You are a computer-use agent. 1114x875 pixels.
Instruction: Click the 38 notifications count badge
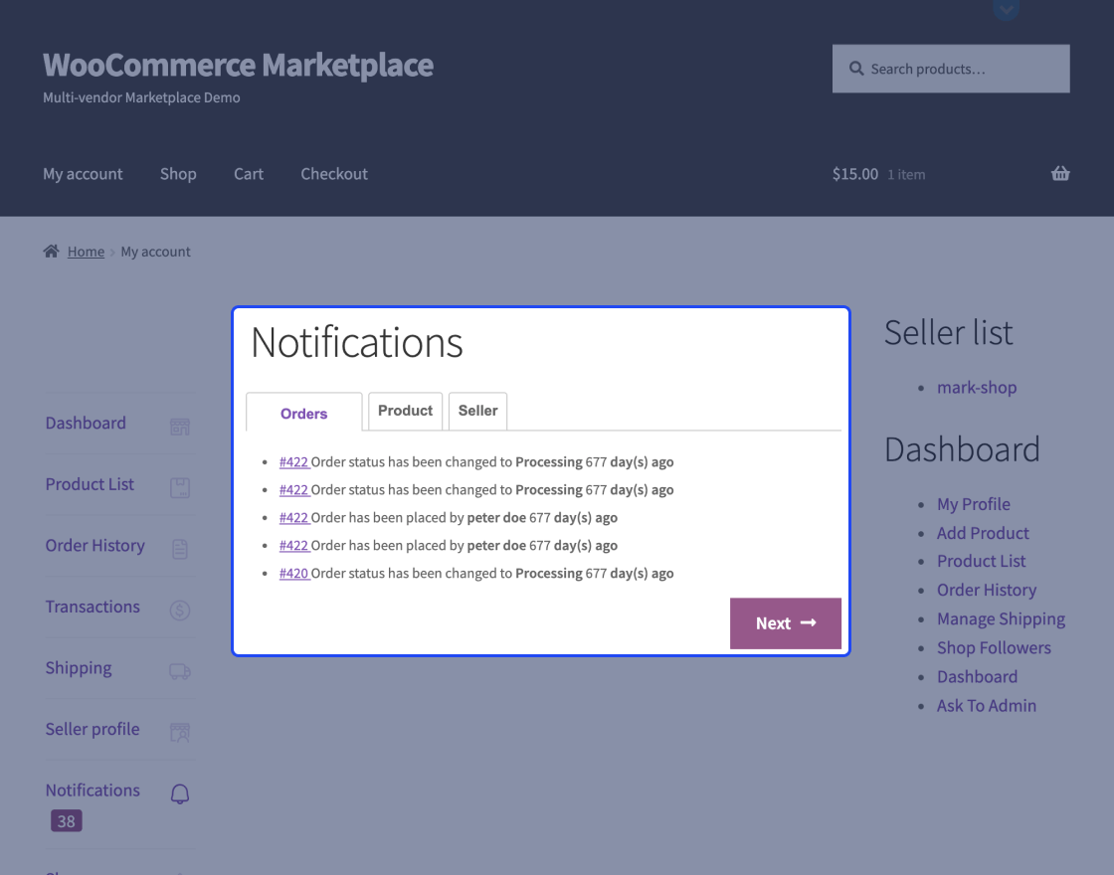click(x=66, y=821)
